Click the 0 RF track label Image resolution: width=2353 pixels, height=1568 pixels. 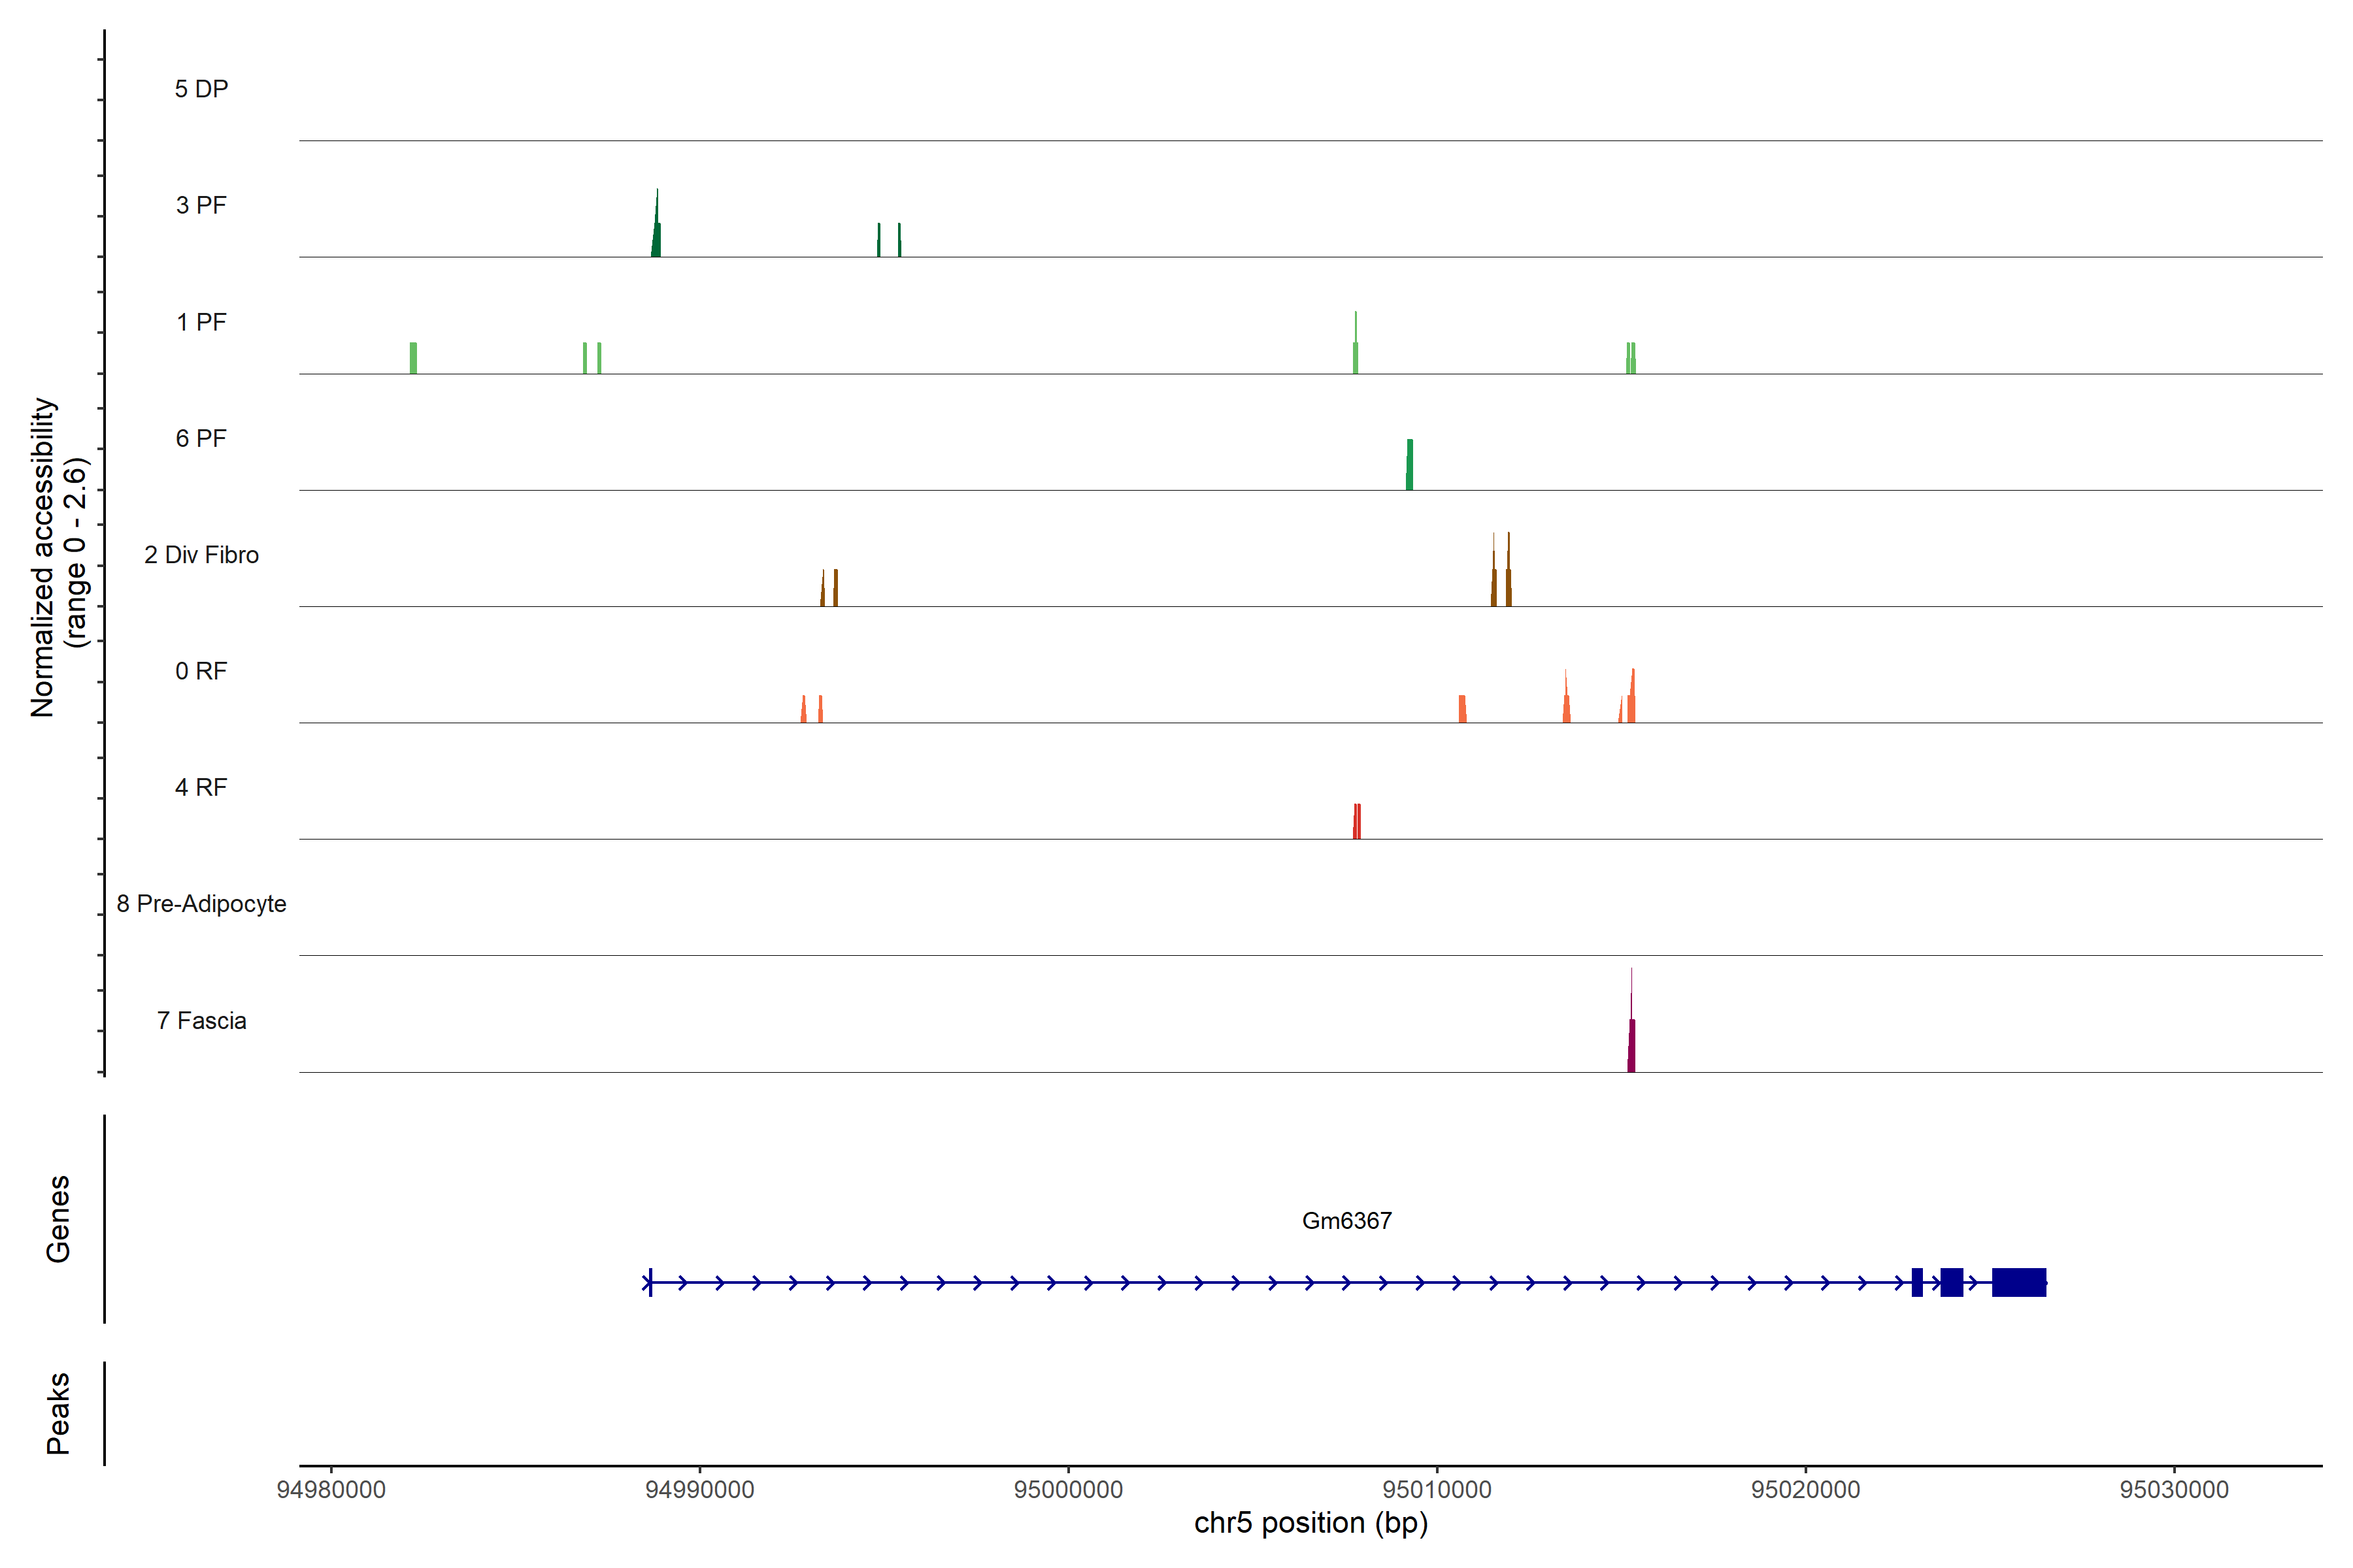(x=201, y=671)
